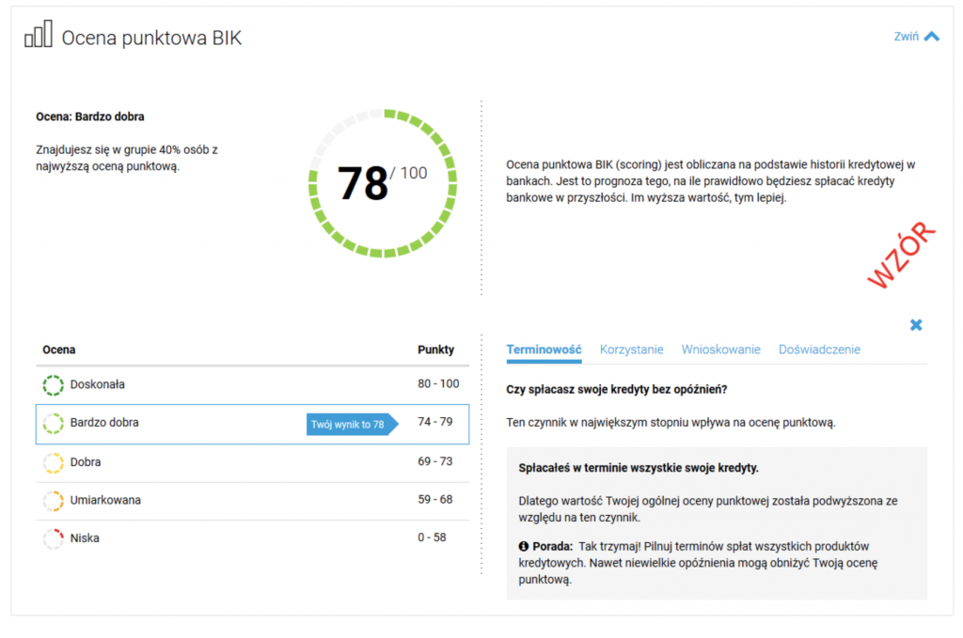Screen dimensions: 963x638
Task: Click the 74 - 79 points value
Action: 434,422
